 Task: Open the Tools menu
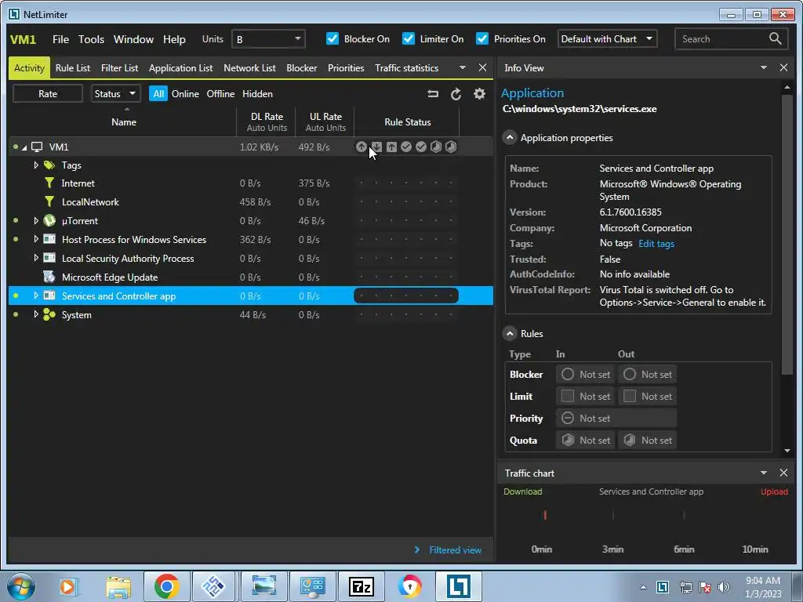(x=91, y=39)
